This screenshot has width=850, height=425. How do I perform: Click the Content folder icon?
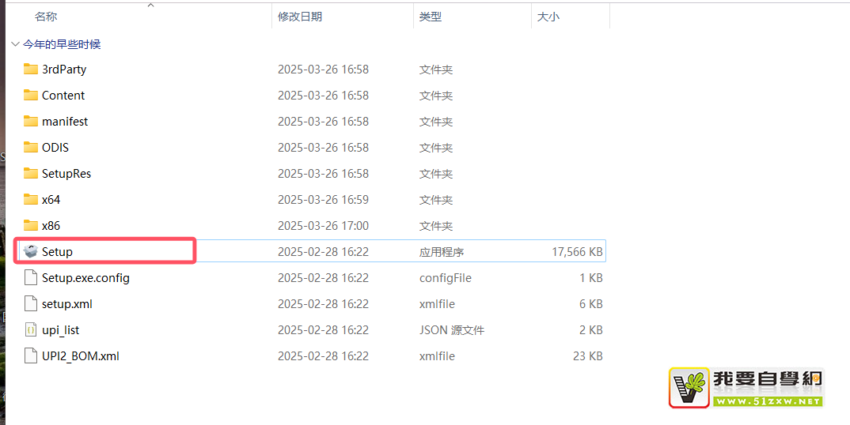(x=31, y=95)
